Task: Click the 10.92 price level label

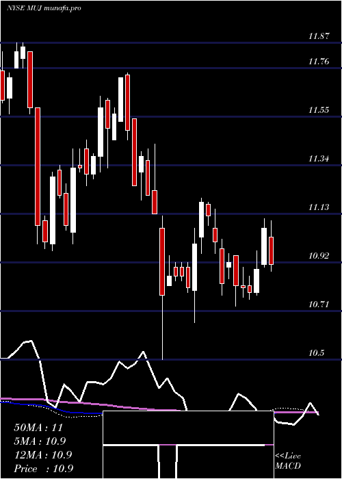Action: pos(319,256)
